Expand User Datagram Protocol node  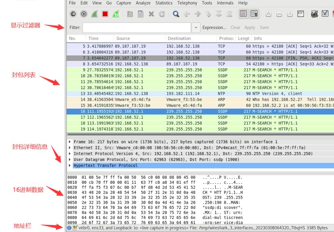70,159
